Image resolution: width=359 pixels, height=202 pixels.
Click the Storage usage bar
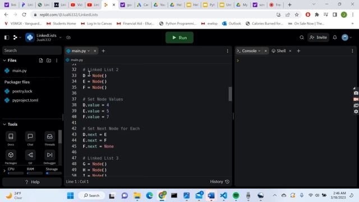point(54,173)
